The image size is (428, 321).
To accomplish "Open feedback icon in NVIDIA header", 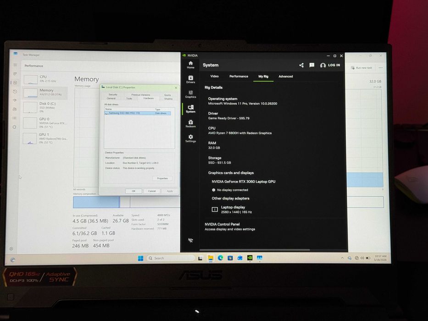I will 312,65.
